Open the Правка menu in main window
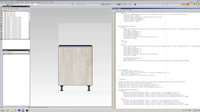The image size is (200, 112). [6, 2]
